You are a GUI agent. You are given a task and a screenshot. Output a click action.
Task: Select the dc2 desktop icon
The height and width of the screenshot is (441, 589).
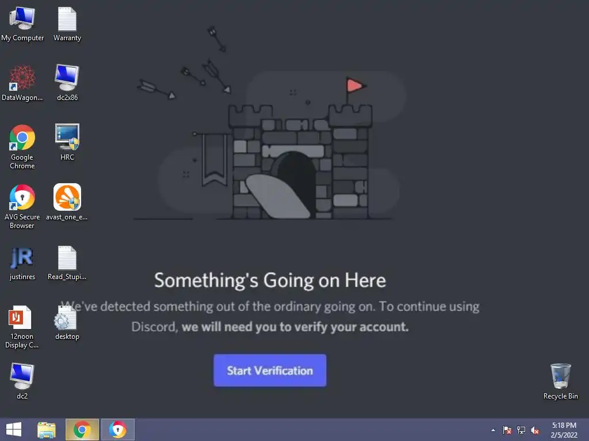pos(22,381)
